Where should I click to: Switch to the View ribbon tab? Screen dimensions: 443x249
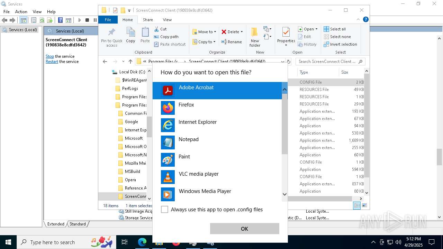167,20
